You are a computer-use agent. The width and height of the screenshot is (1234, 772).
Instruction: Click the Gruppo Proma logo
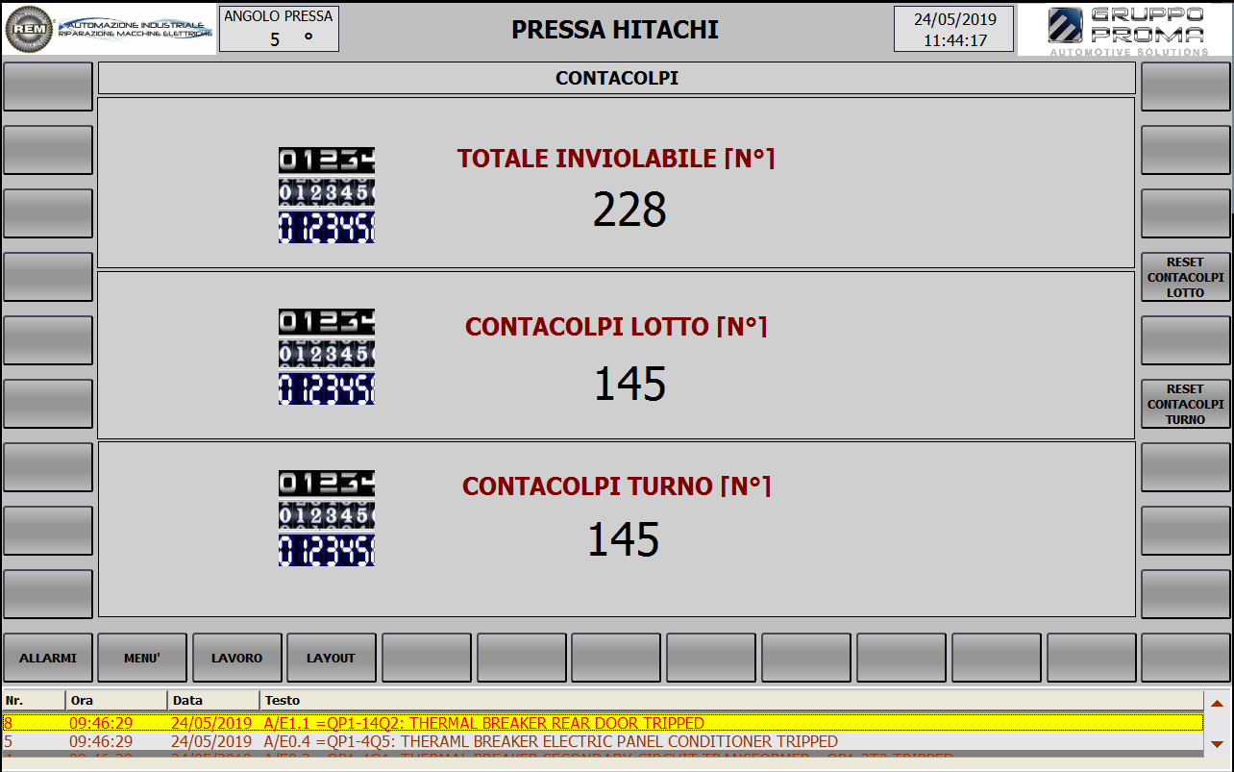tap(1125, 31)
